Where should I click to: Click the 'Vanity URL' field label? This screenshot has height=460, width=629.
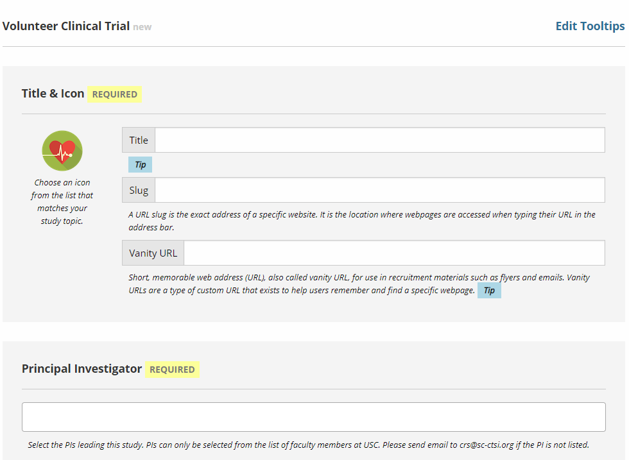pos(153,252)
